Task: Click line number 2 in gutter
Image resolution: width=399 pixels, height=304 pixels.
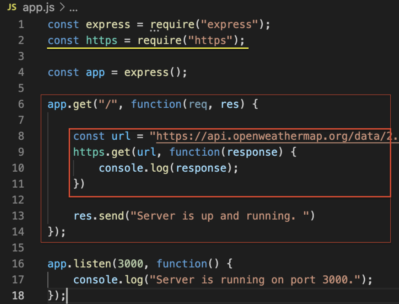Action: click(x=21, y=40)
